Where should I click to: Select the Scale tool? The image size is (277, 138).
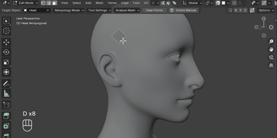(6, 62)
